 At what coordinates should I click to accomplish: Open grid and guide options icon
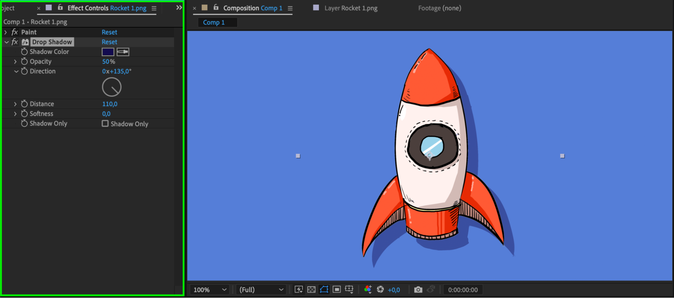click(x=349, y=290)
